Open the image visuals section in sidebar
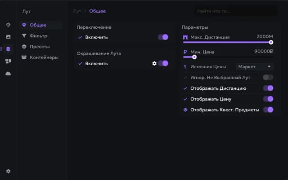 pos(8,37)
